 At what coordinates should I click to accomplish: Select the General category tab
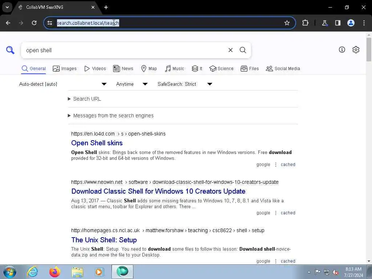(x=33, y=69)
